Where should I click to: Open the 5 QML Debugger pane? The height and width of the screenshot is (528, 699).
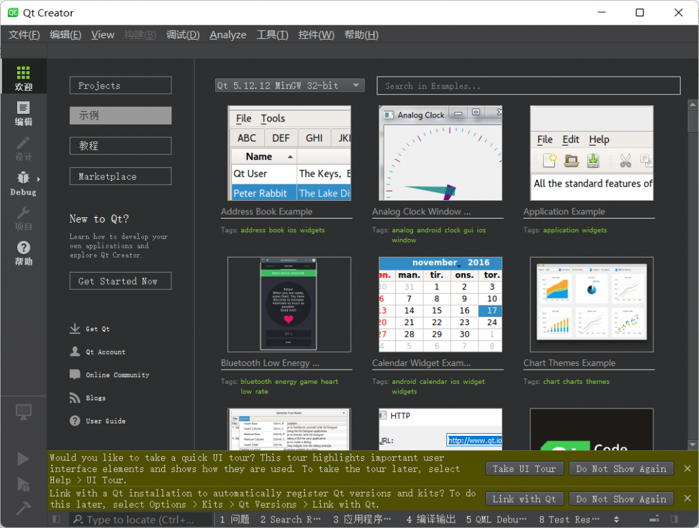pyautogui.click(x=496, y=519)
